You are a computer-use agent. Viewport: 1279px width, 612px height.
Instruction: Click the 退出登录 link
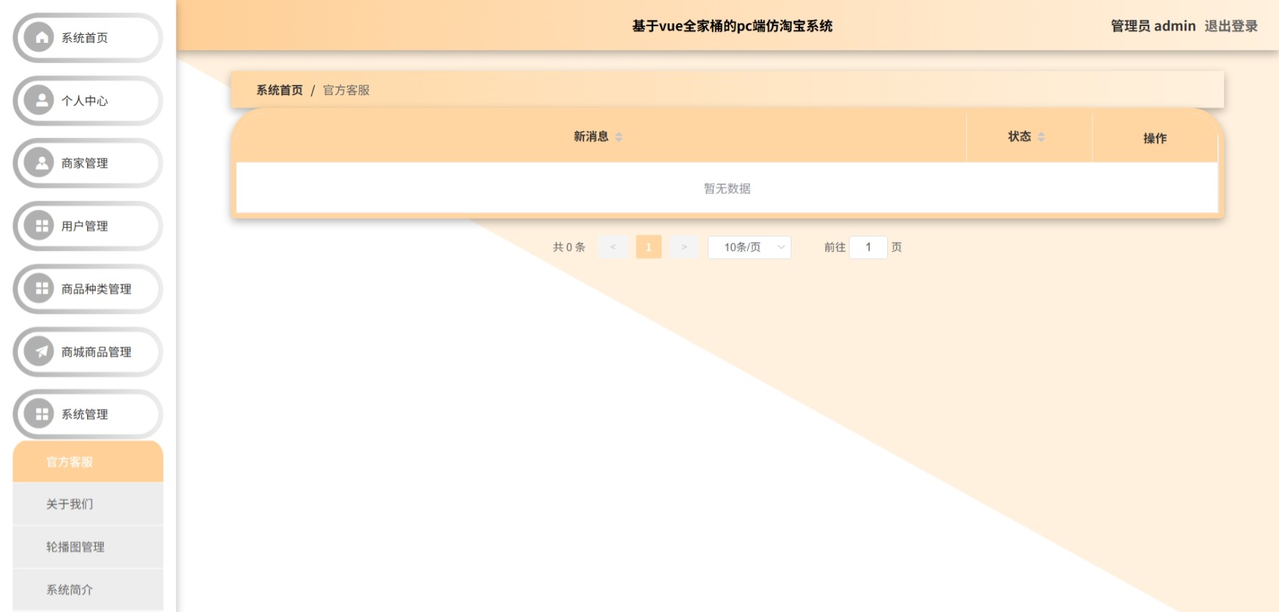(1231, 26)
